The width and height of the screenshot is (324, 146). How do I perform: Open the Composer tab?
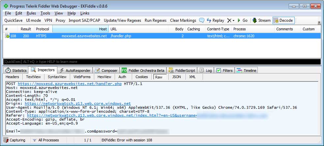pyautogui.click(x=106, y=71)
